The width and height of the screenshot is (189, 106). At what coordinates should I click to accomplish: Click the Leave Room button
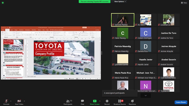tap(181, 102)
